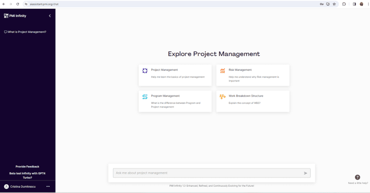Click Beta test Infinity with GPT4 Turbo link
This screenshot has height=193, width=370.
[x=27, y=175]
